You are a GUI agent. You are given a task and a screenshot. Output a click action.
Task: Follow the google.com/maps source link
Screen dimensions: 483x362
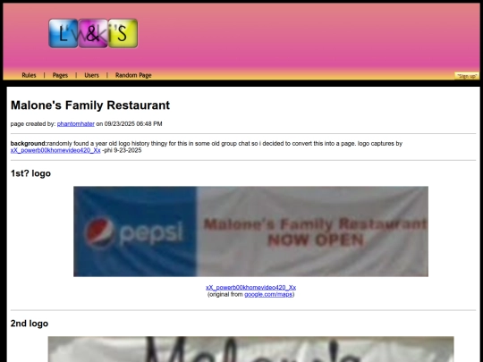[x=268, y=294]
